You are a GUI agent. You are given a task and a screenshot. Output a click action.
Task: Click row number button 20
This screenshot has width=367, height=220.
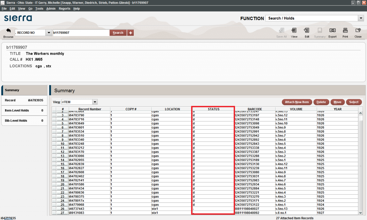62,185
